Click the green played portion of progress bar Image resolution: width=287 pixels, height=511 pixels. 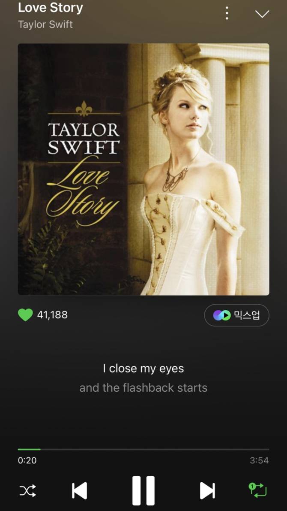(x=29, y=449)
